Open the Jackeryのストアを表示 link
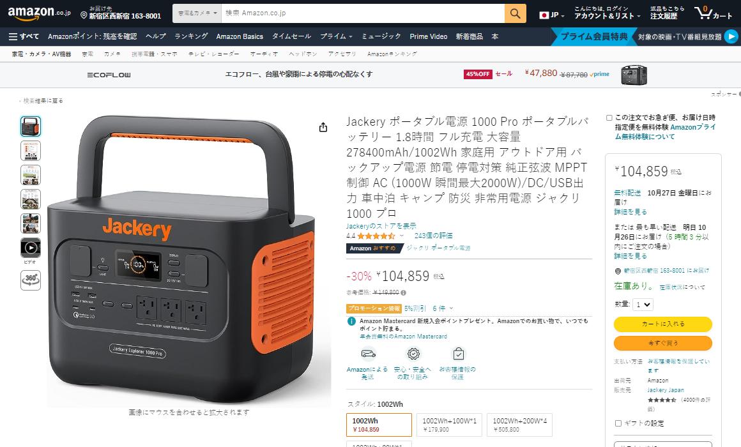The height and width of the screenshot is (447, 741). pos(381,226)
